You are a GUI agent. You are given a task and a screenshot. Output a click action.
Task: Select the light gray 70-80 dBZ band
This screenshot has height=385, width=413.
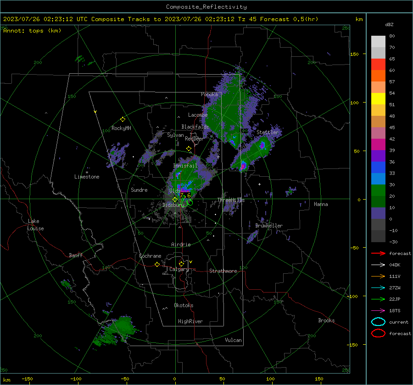378,42
